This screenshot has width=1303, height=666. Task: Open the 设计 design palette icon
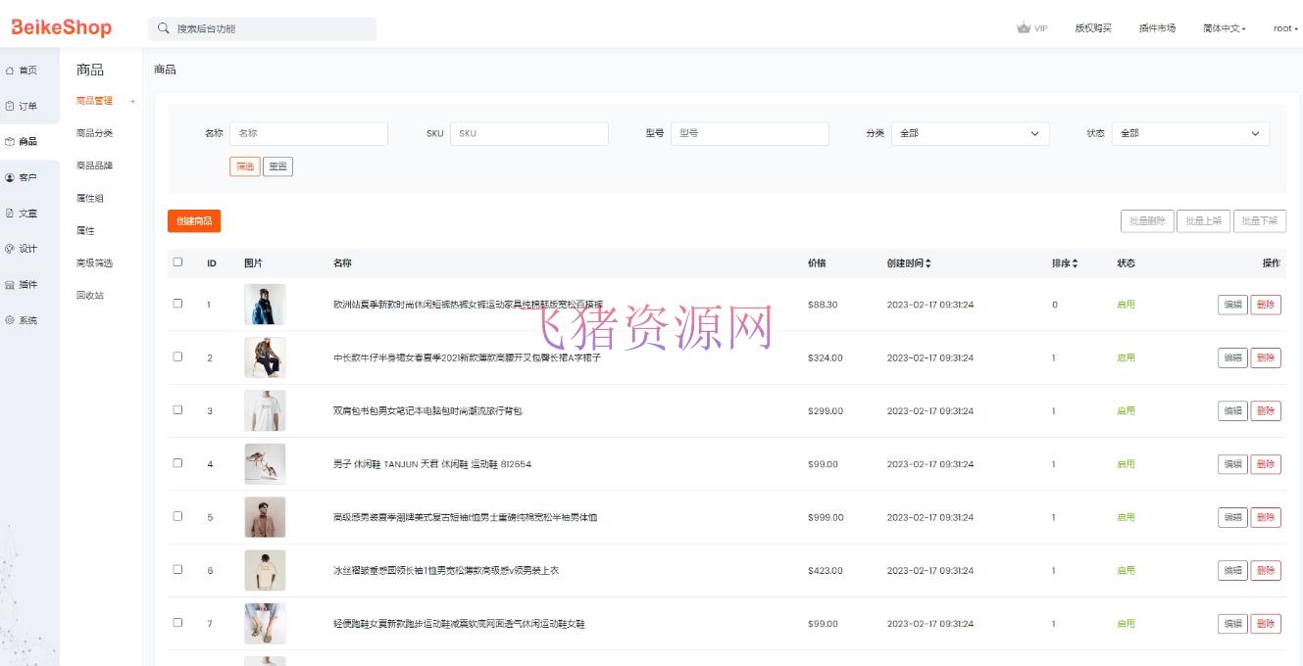11,249
